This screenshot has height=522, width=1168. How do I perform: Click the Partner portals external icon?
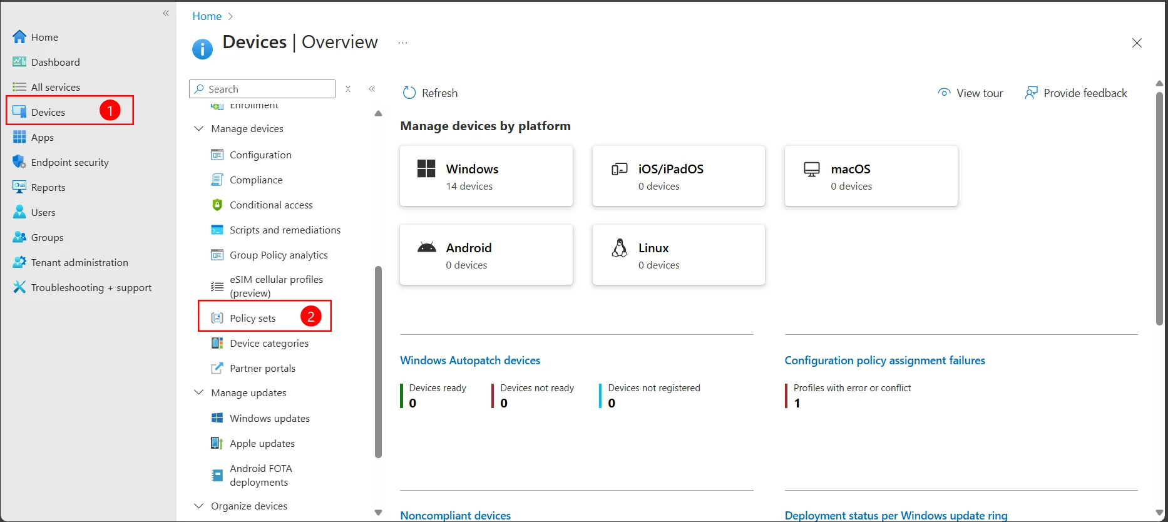217,368
